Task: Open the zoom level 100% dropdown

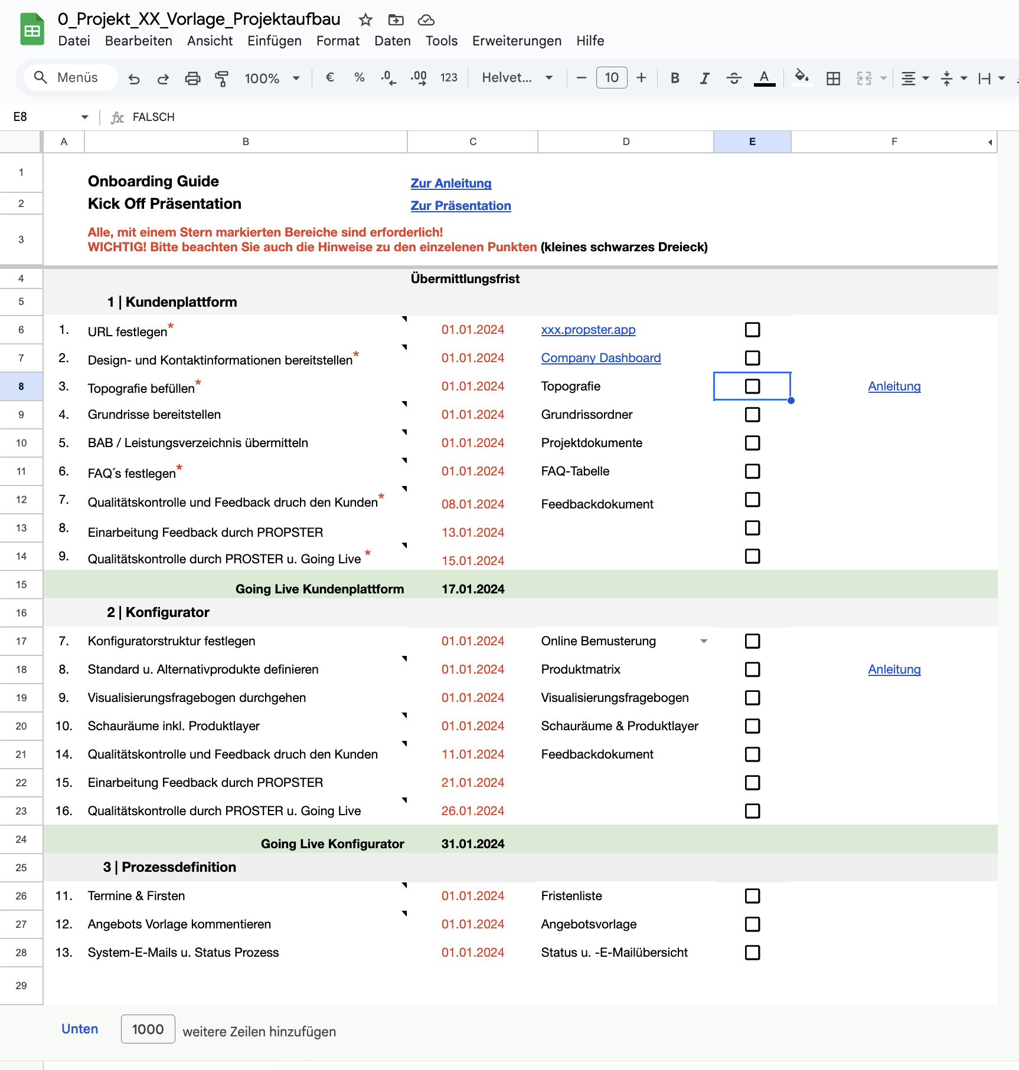Action: pos(272,78)
